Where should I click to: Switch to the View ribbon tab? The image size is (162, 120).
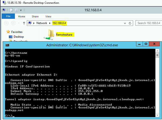pos(48,17)
